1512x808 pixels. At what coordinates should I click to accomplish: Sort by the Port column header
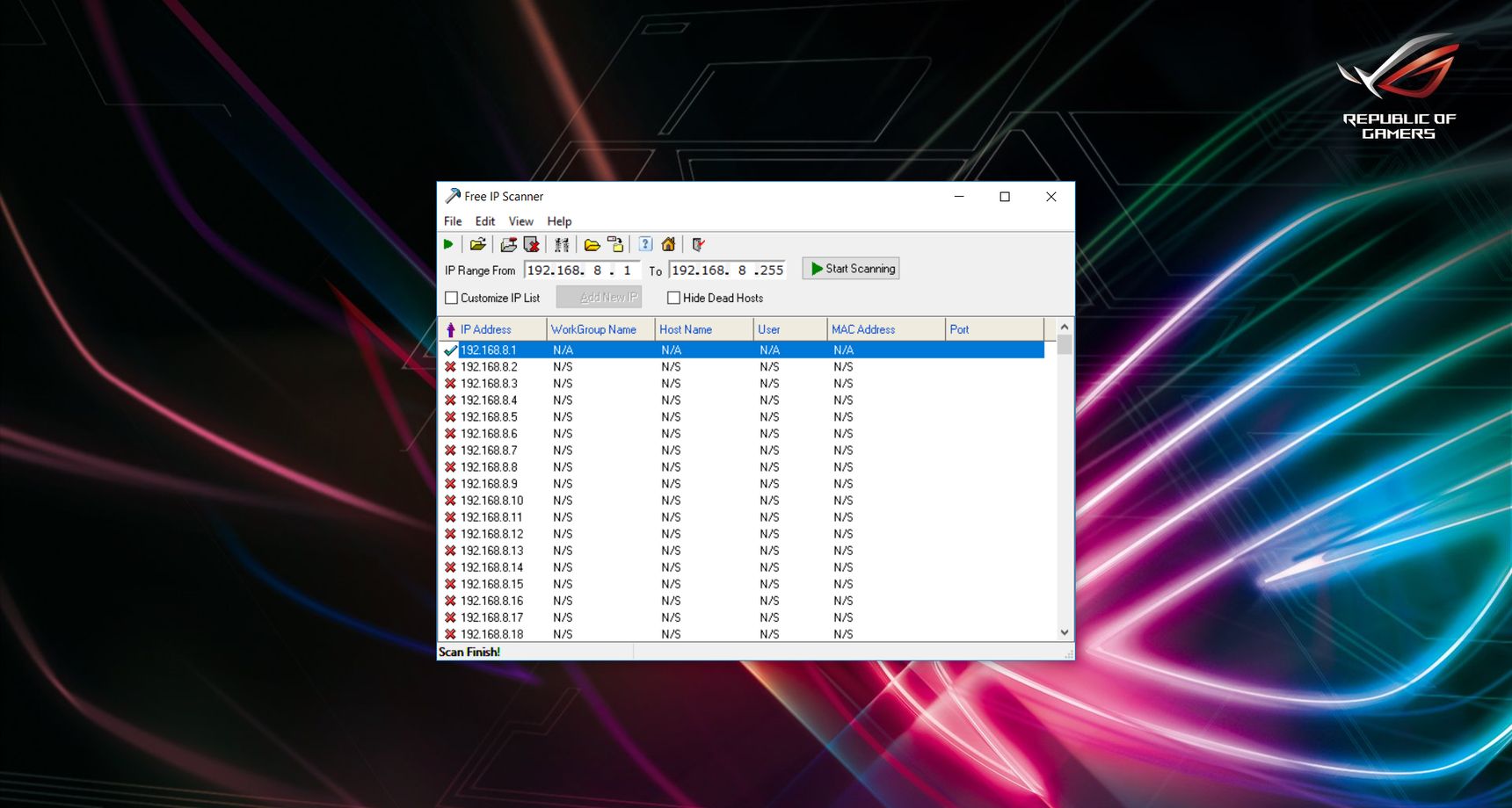[x=994, y=329]
